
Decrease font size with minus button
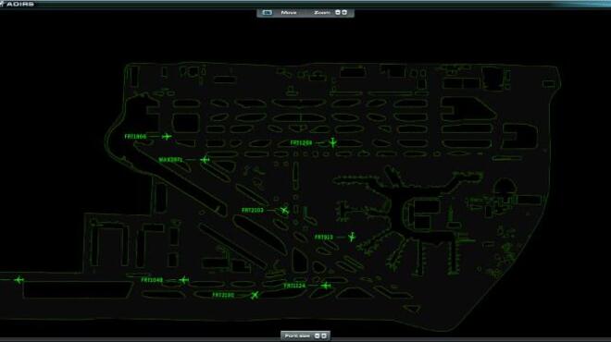(x=318, y=336)
